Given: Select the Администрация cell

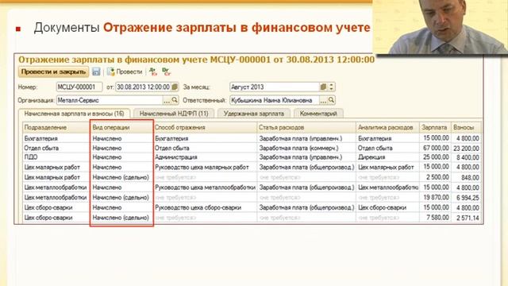Looking at the screenshot, I should point(205,157).
